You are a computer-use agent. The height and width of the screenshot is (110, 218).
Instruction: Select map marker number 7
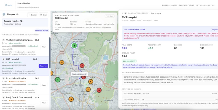coord(88,89)
